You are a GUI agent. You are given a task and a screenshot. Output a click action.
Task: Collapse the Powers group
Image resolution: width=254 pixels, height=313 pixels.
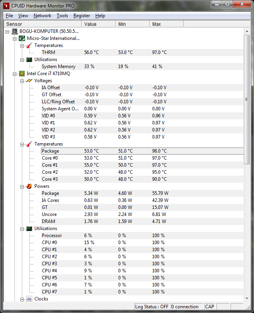click(22, 187)
